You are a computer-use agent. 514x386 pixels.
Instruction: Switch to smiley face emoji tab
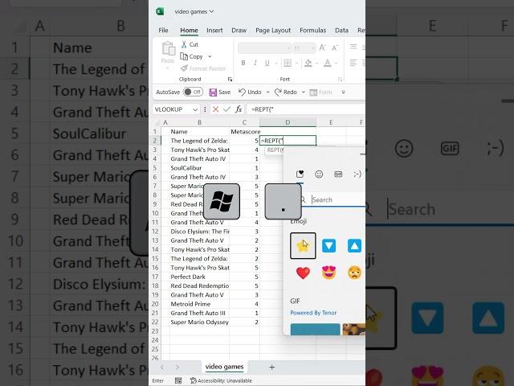click(x=319, y=174)
